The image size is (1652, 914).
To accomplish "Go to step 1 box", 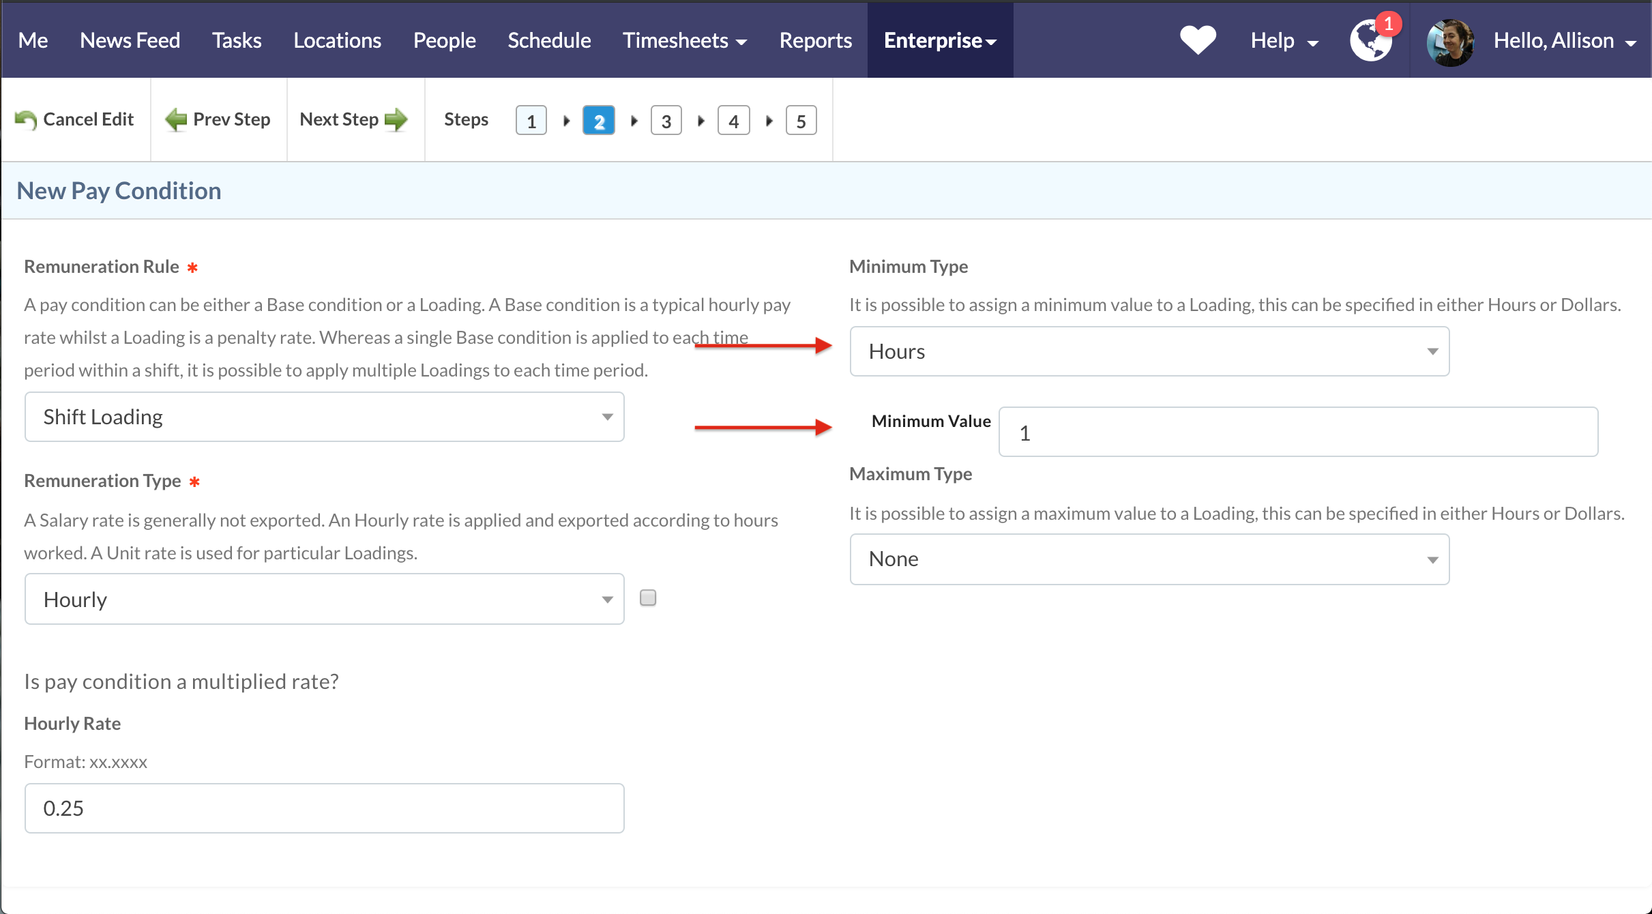I will click(x=531, y=121).
